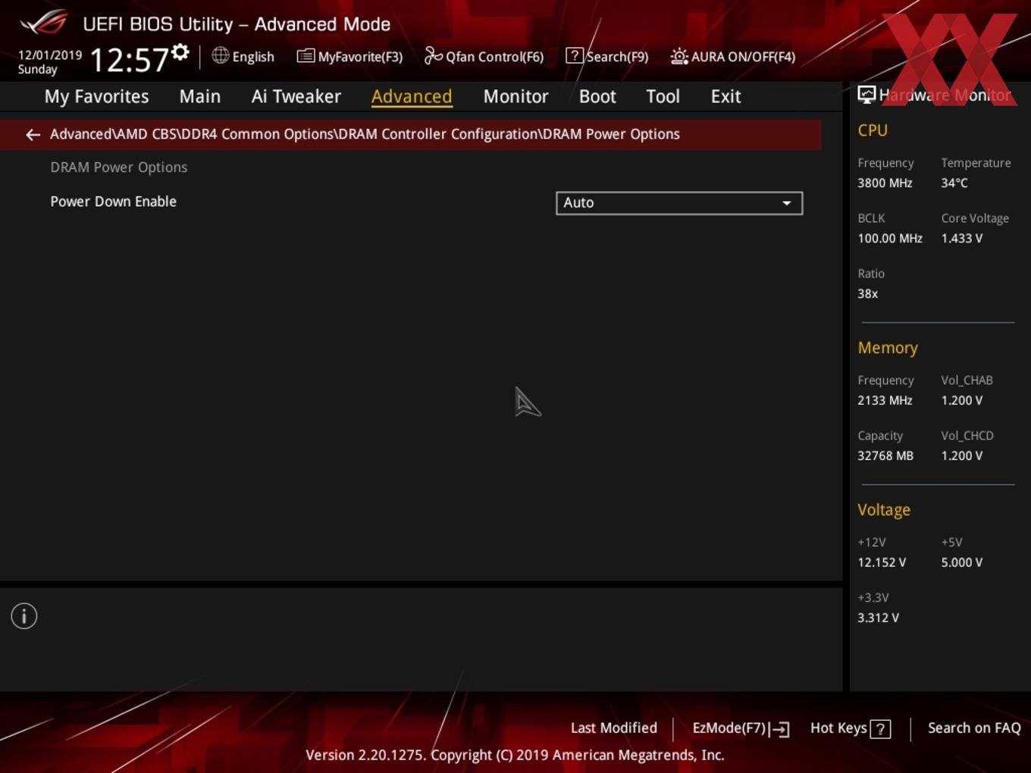Screen dimensions: 1031x773
Task: Click BCLK 100.00 MHz value
Action: (x=890, y=239)
